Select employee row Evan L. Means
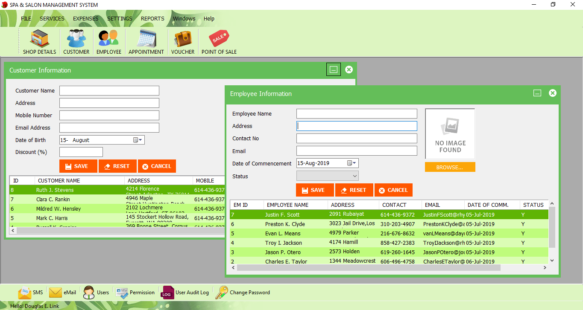This screenshot has height=310, width=583. [389, 233]
